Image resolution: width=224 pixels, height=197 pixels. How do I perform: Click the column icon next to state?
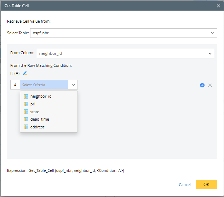pyautogui.click(x=26, y=112)
